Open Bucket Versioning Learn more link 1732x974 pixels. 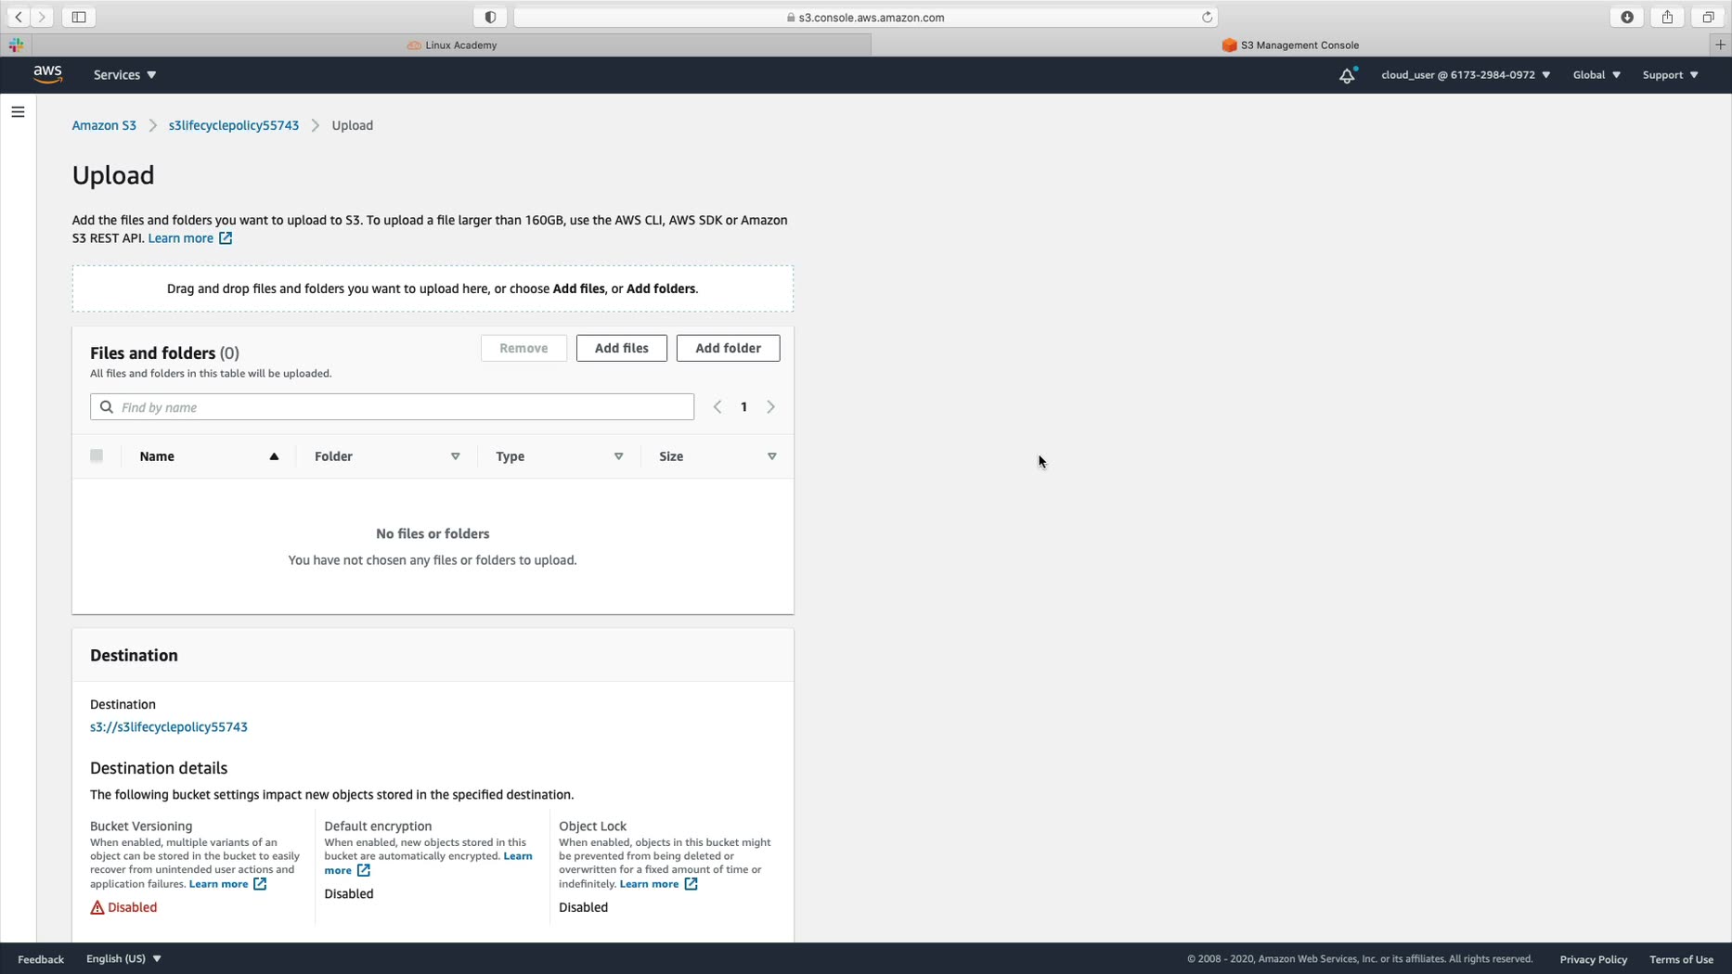(x=218, y=884)
